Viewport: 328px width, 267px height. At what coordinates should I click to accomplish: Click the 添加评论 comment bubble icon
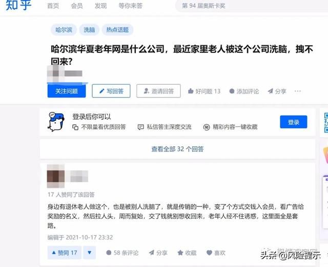(x=232, y=91)
